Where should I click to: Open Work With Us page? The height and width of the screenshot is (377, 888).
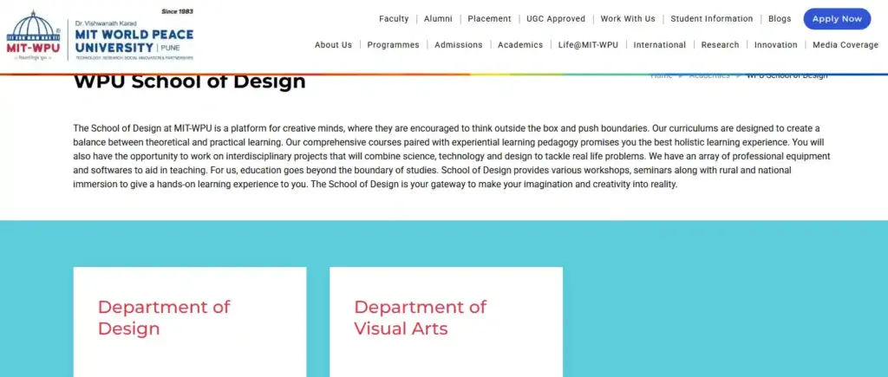628,19
